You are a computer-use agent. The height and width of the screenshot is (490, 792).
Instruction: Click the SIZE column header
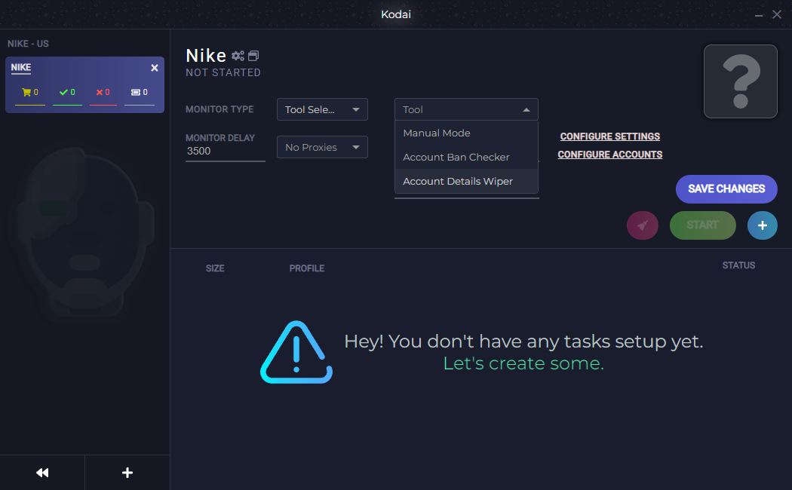[215, 268]
